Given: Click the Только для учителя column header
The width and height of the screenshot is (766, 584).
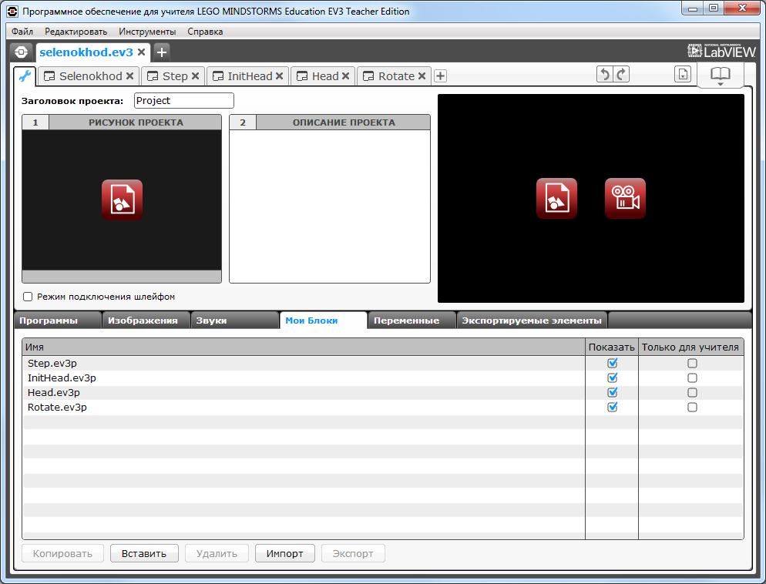Looking at the screenshot, I should 690,347.
